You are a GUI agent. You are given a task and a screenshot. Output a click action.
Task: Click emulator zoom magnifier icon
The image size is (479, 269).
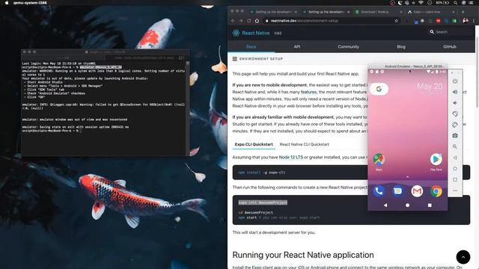(x=455, y=146)
